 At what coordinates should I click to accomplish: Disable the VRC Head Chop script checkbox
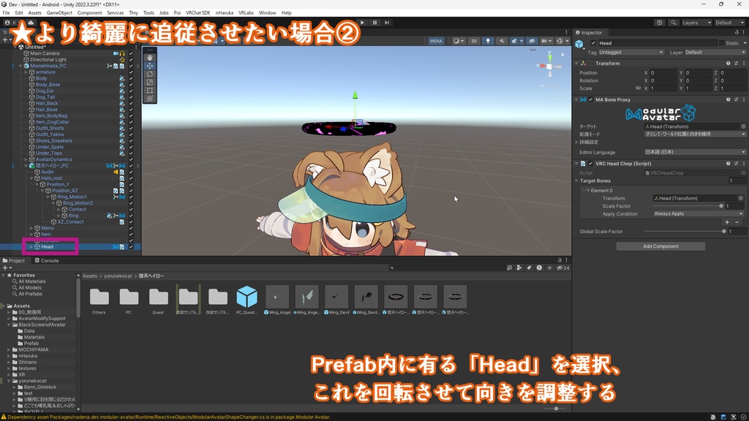[x=591, y=164]
